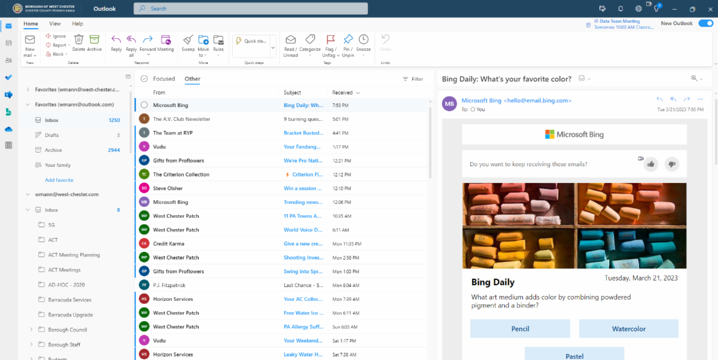This screenshot has width=718, height=360.
Task: Open Settings gear in title bar
Action: 638,9
